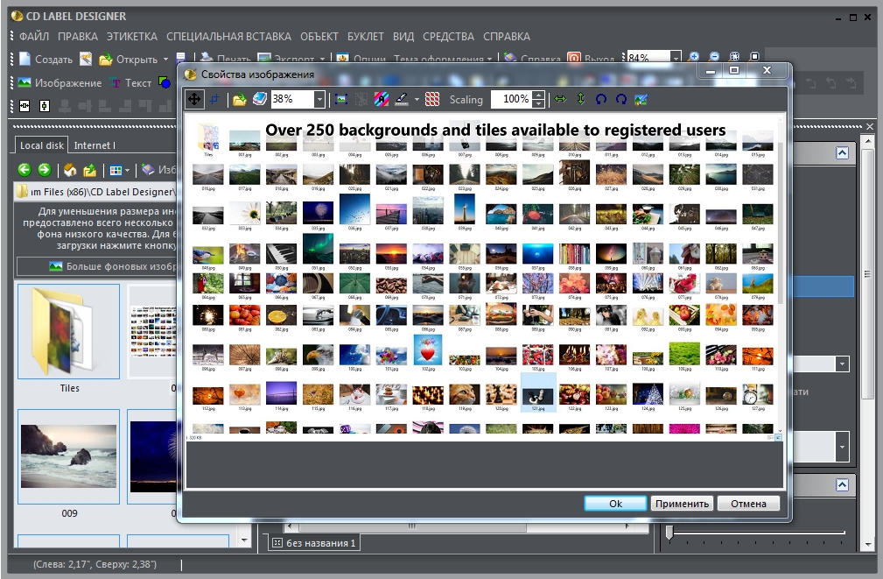Open the right panel middle dropdown arrow
The width and height of the screenshot is (883, 579).
pos(842,364)
